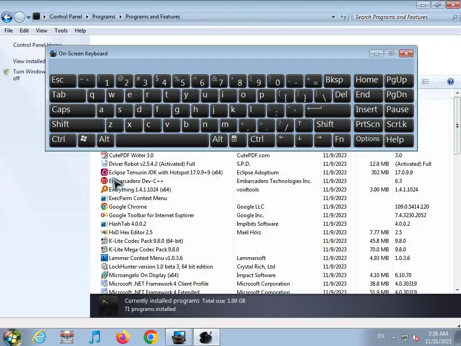Screen dimensions: 461x346
Task: Select the Driver Robot program icon
Action: click(104, 164)
